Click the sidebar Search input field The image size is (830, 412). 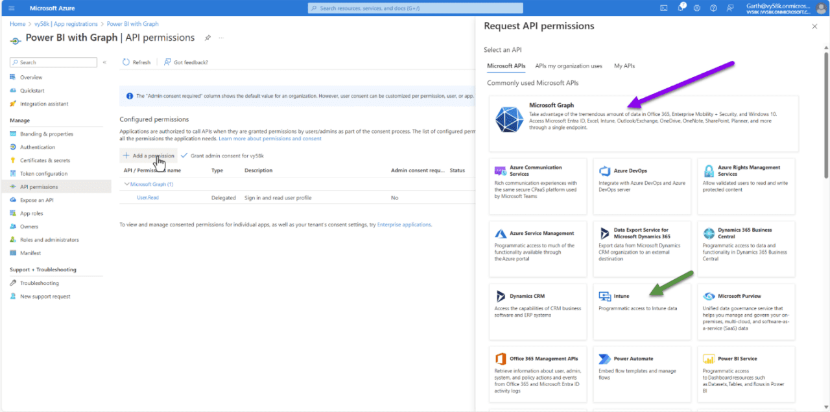point(53,62)
